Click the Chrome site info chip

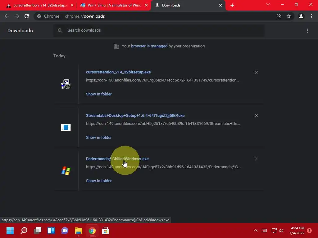click(x=48, y=16)
